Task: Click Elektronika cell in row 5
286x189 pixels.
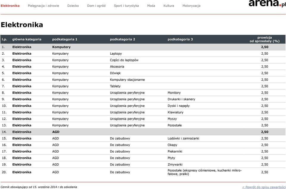Action: (x=22, y=73)
